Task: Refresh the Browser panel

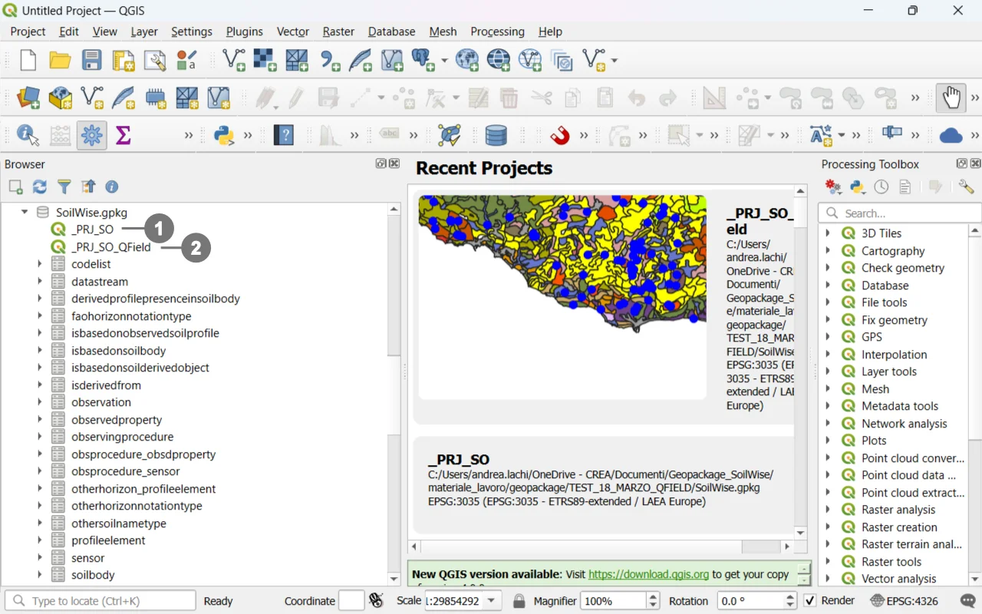Action: [x=40, y=187]
